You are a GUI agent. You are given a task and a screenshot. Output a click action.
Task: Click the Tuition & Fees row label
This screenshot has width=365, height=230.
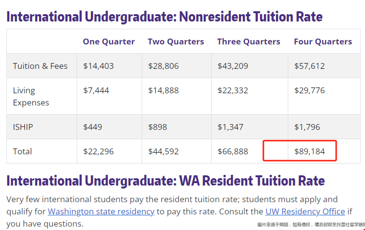click(40, 66)
